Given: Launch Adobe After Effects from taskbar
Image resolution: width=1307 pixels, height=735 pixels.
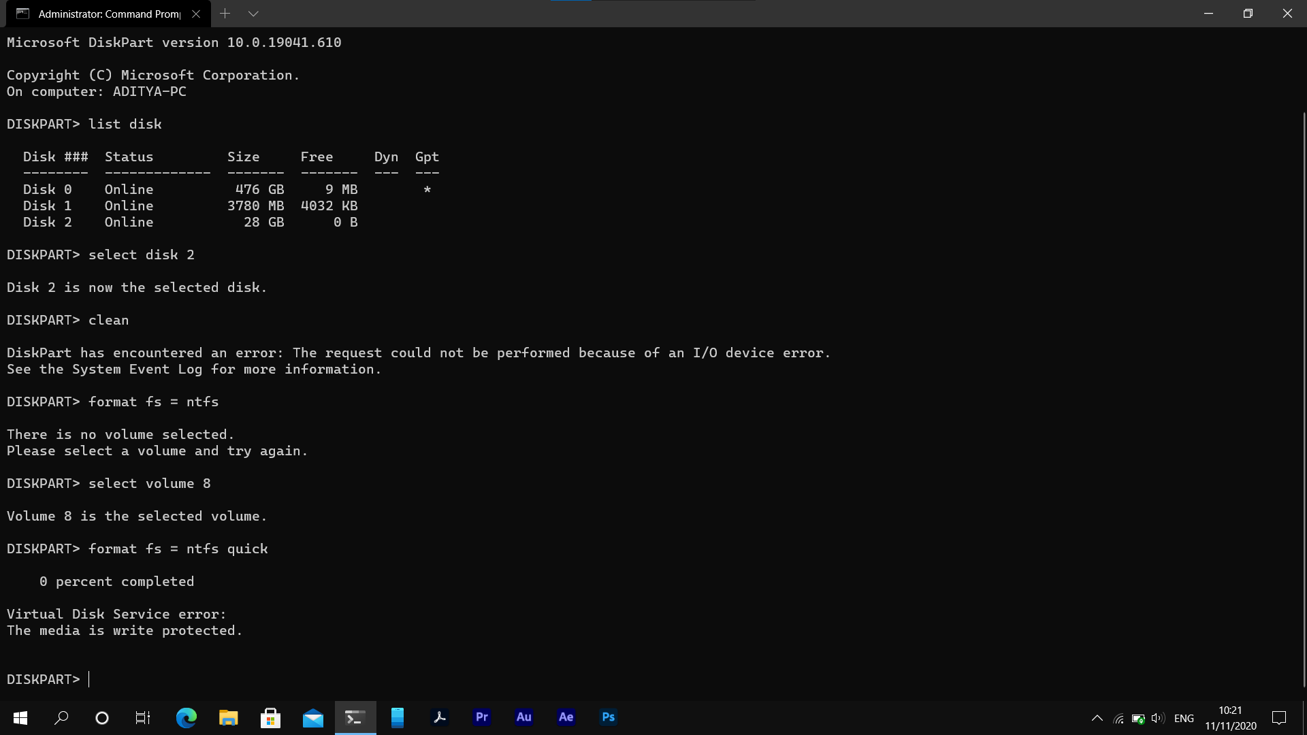Looking at the screenshot, I should (566, 717).
